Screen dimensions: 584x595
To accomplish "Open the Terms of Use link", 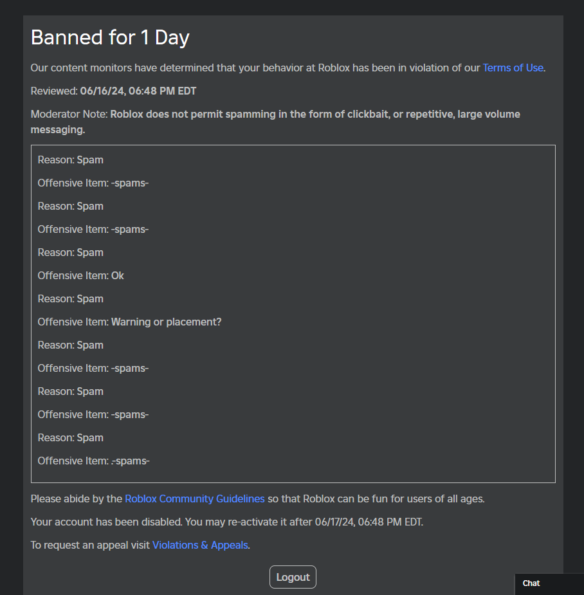I will point(513,68).
